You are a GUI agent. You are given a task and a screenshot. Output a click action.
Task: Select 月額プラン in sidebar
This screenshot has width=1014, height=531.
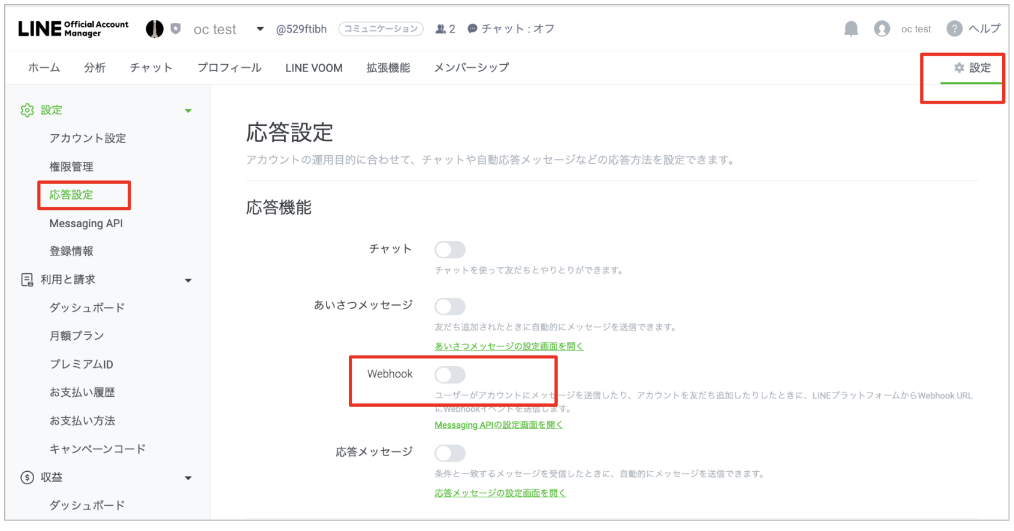pos(77,336)
